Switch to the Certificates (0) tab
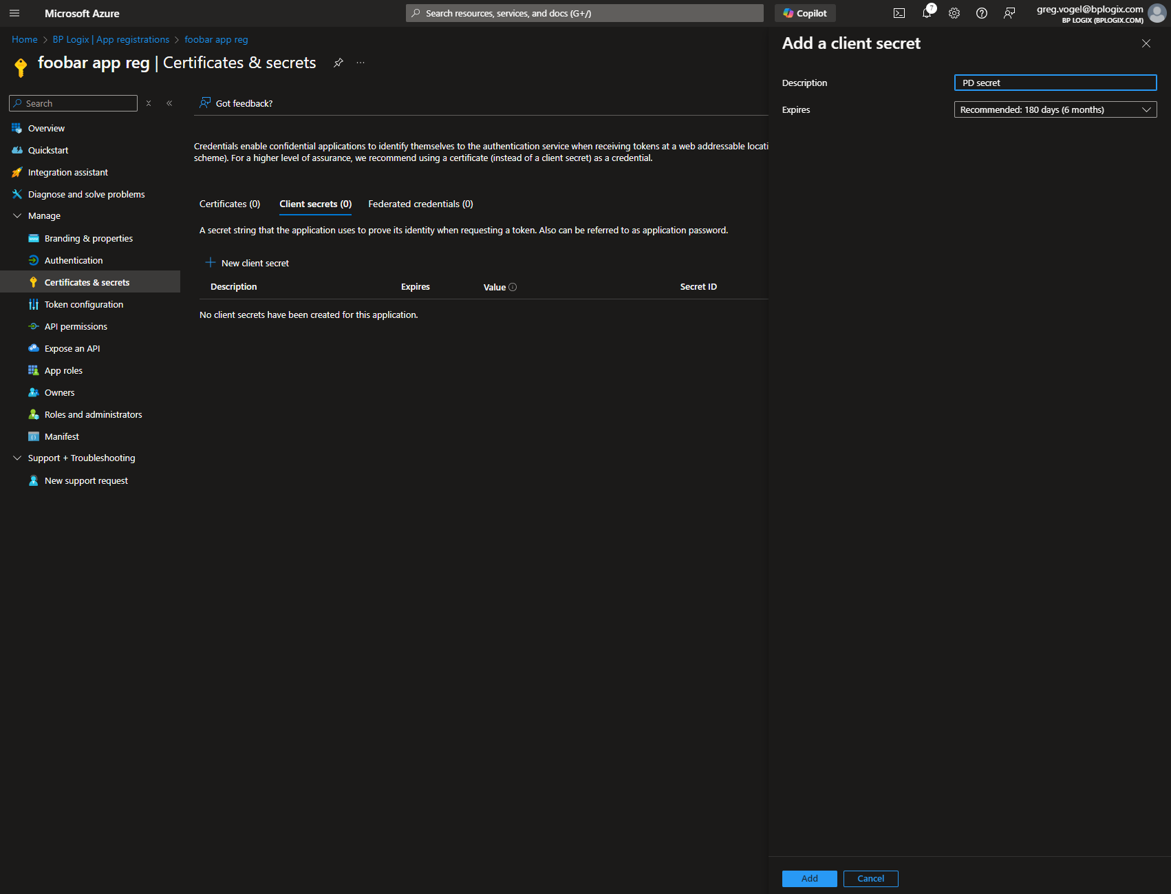Image resolution: width=1171 pixels, height=894 pixels. (x=230, y=204)
